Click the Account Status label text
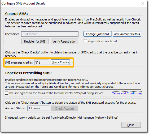 (15, 108)
